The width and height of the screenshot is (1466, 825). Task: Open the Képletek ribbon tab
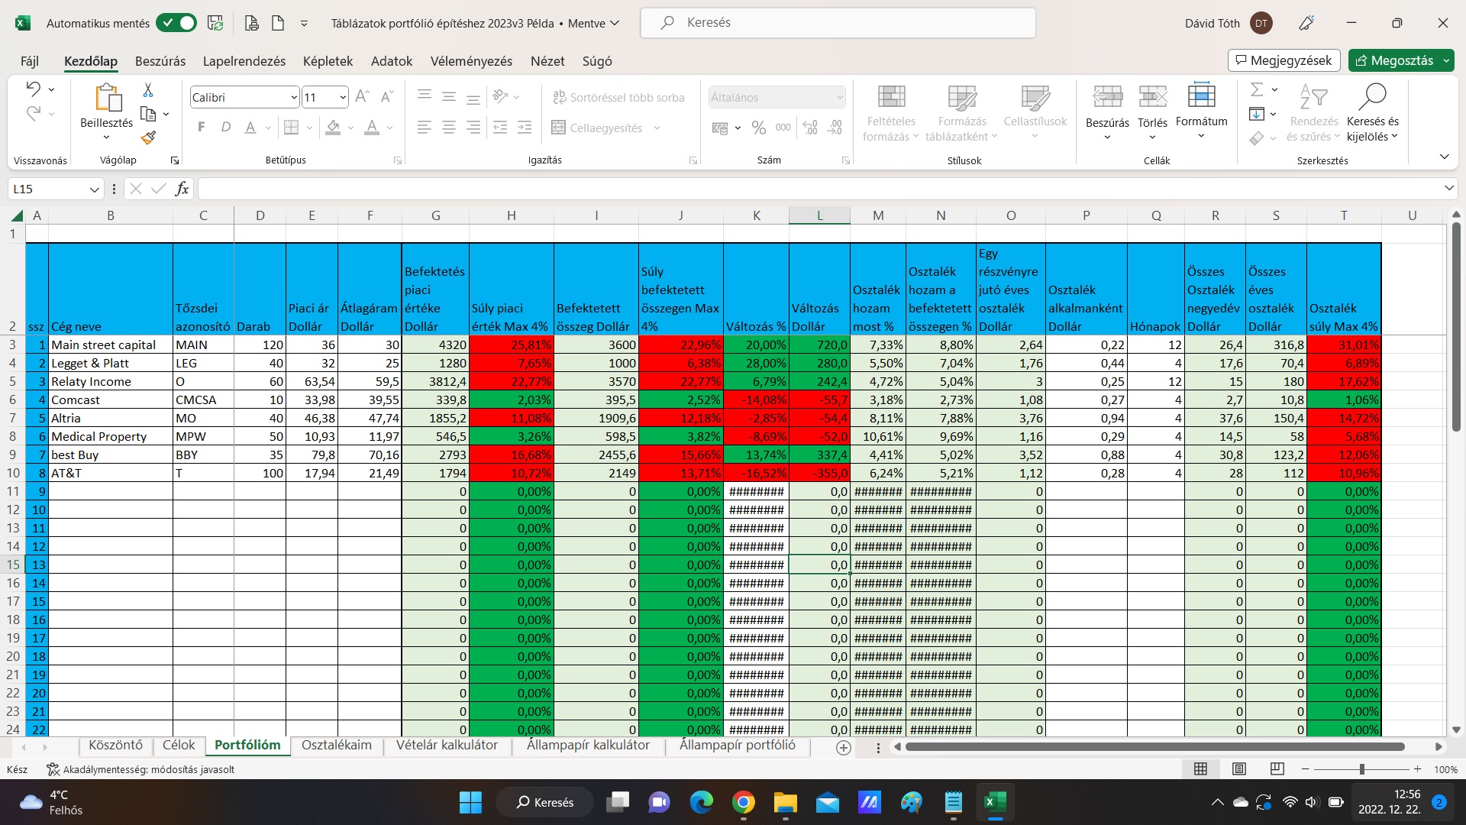328,61
